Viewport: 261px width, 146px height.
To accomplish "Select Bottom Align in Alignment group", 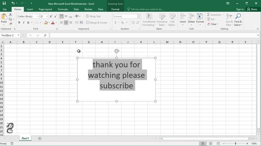I will 71,16.
